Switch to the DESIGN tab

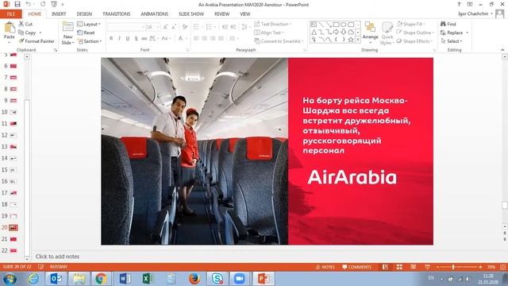(x=84, y=14)
